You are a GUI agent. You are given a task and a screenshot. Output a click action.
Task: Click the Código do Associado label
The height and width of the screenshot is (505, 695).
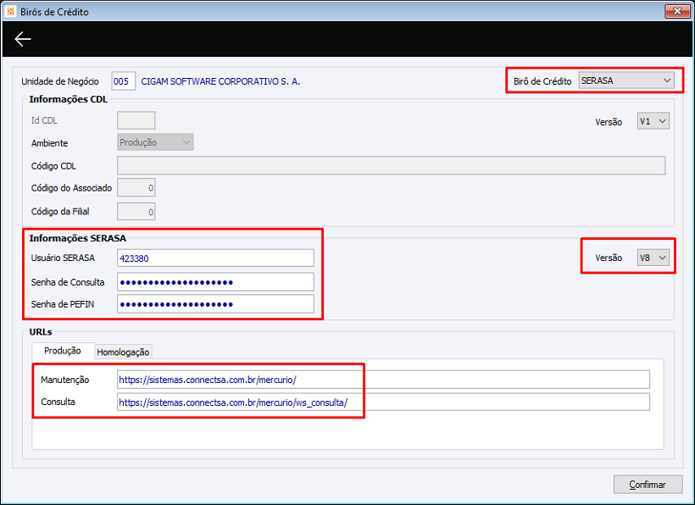pos(71,188)
